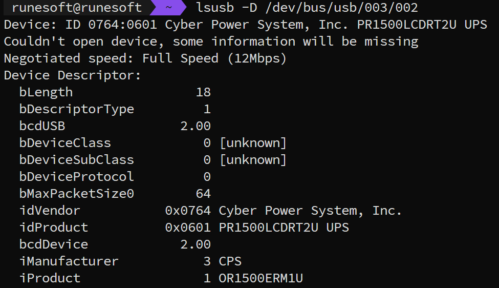
Task: Click the idVendor value 0x0764
Action: [188, 211]
